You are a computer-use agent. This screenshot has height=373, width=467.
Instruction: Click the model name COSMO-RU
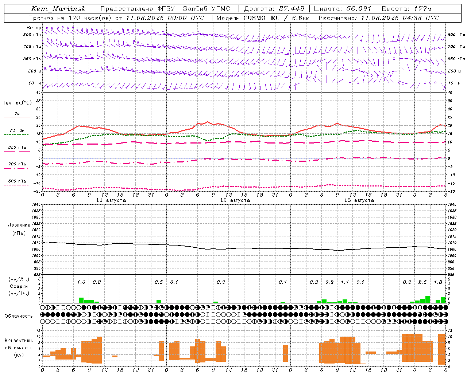coord(262,18)
